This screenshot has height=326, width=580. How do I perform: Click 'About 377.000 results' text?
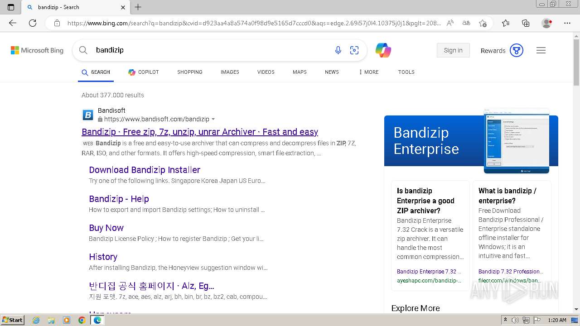click(113, 95)
